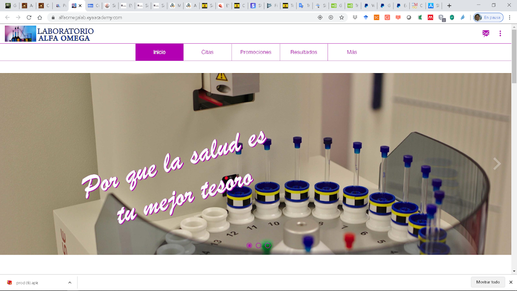Expand options for prod (6).apk download
The image size is (517, 291).
click(70, 283)
